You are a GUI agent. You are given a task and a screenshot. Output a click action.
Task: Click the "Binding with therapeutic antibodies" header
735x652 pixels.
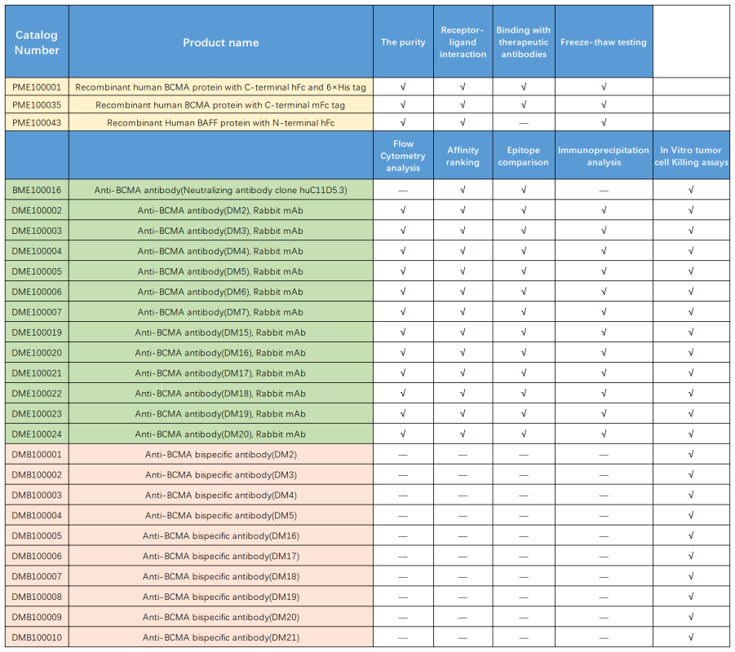pos(524,42)
